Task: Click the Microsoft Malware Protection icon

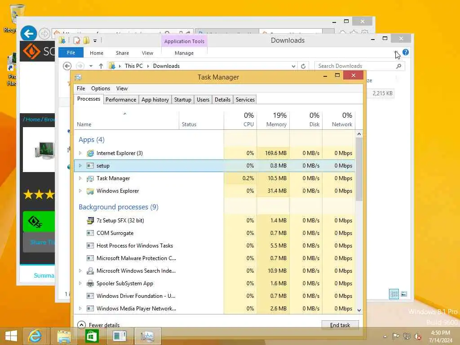Action: tap(90, 258)
